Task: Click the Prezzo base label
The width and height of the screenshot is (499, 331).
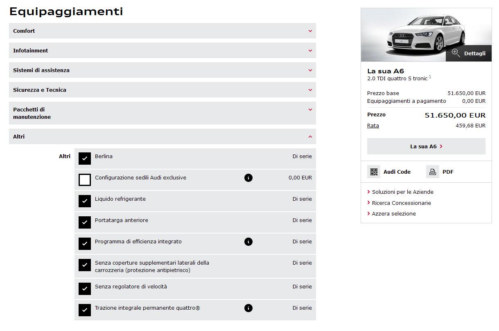Action: tap(383, 93)
